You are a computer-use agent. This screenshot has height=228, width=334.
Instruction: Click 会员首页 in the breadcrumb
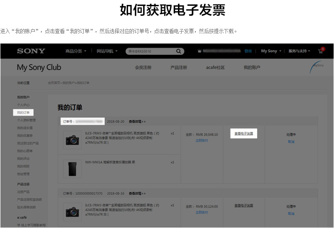pos(54,83)
